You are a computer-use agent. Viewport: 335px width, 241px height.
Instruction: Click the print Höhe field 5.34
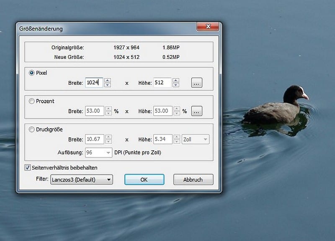point(162,140)
